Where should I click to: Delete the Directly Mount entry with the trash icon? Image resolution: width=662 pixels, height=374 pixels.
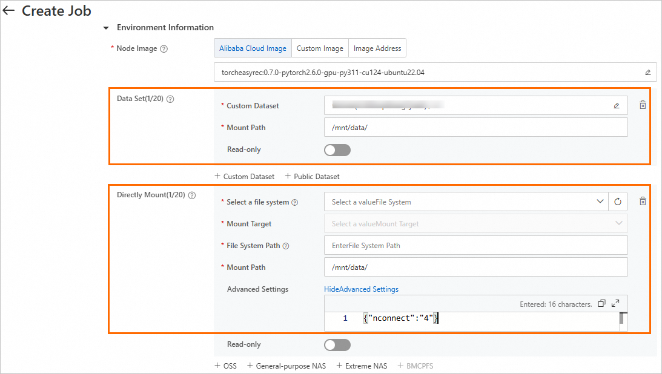coord(643,202)
